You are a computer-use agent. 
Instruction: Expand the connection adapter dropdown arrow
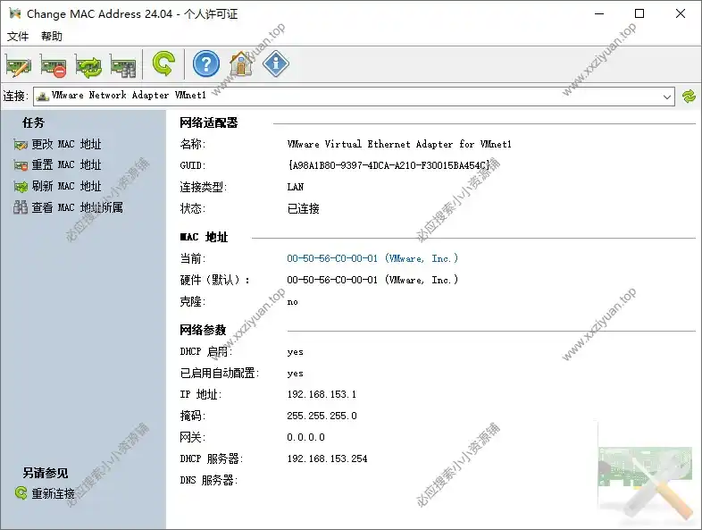pyautogui.click(x=668, y=96)
